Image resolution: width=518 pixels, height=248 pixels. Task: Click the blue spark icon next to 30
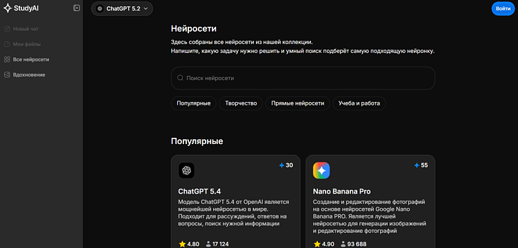coord(281,165)
